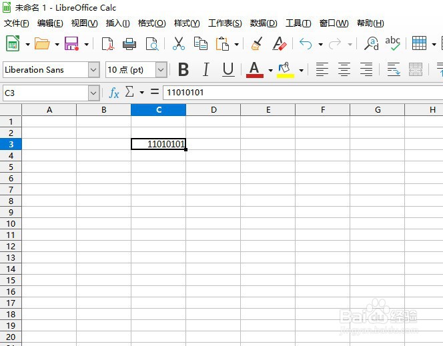443x346 pixels.
Task: Clear direct formatting
Action: click(280, 43)
